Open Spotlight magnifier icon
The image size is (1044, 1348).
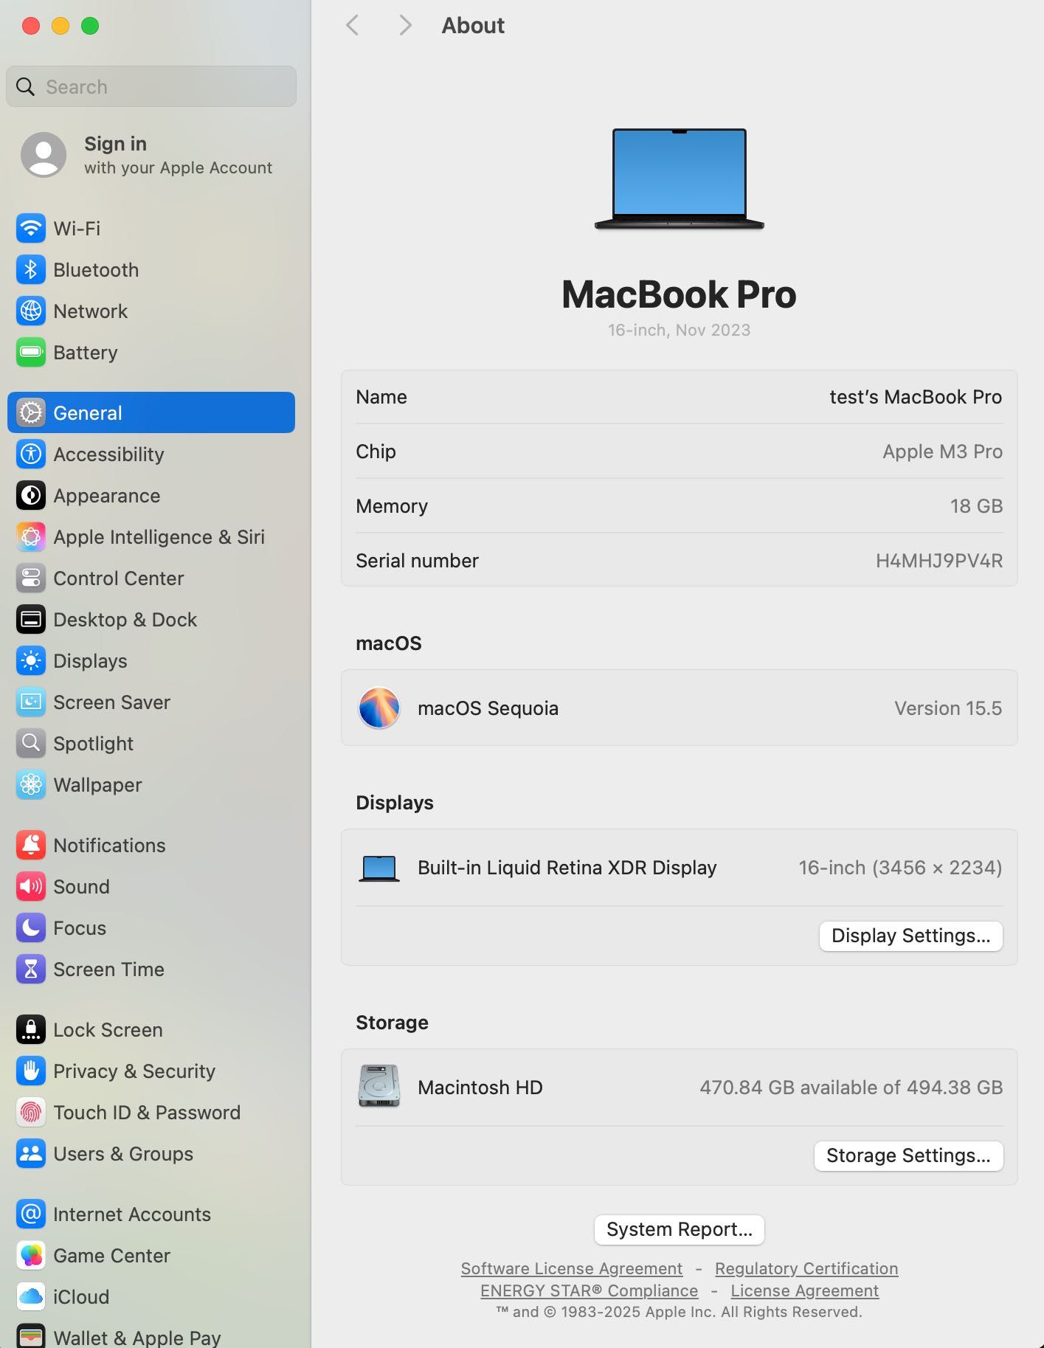click(31, 743)
